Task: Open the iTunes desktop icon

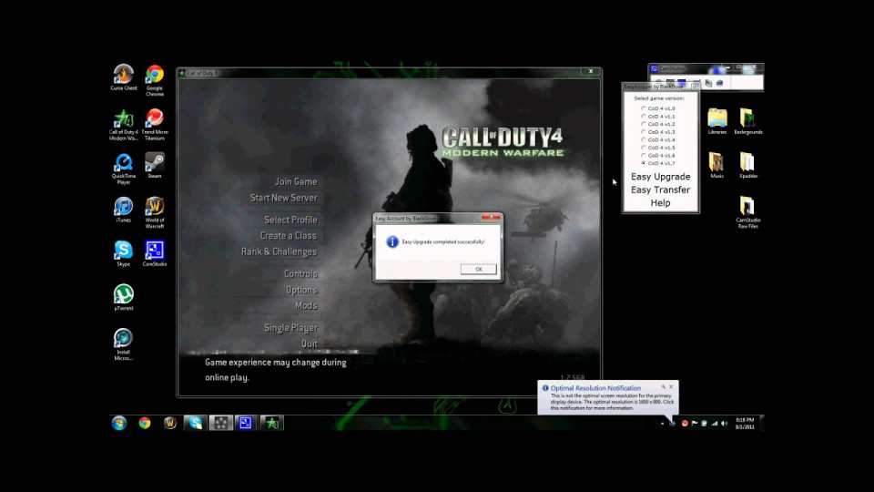Action: tap(123, 210)
